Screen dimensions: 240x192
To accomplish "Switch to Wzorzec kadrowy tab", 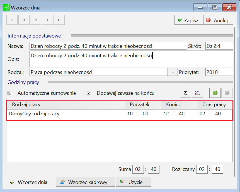I will click(86, 182).
